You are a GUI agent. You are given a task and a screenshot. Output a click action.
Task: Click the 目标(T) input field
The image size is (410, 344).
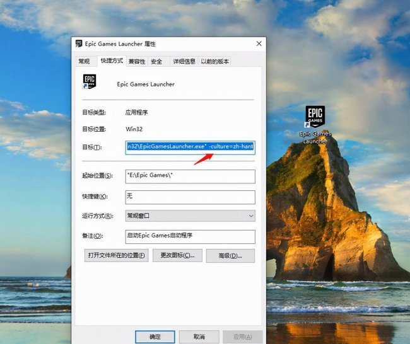(190, 147)
